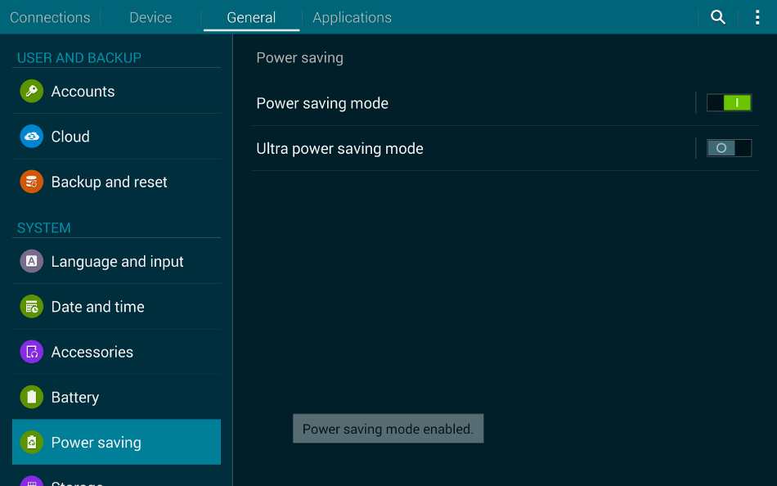Click the Date and time calendar icon
Viewport: 777px width, 486px height.
[32, 307]
